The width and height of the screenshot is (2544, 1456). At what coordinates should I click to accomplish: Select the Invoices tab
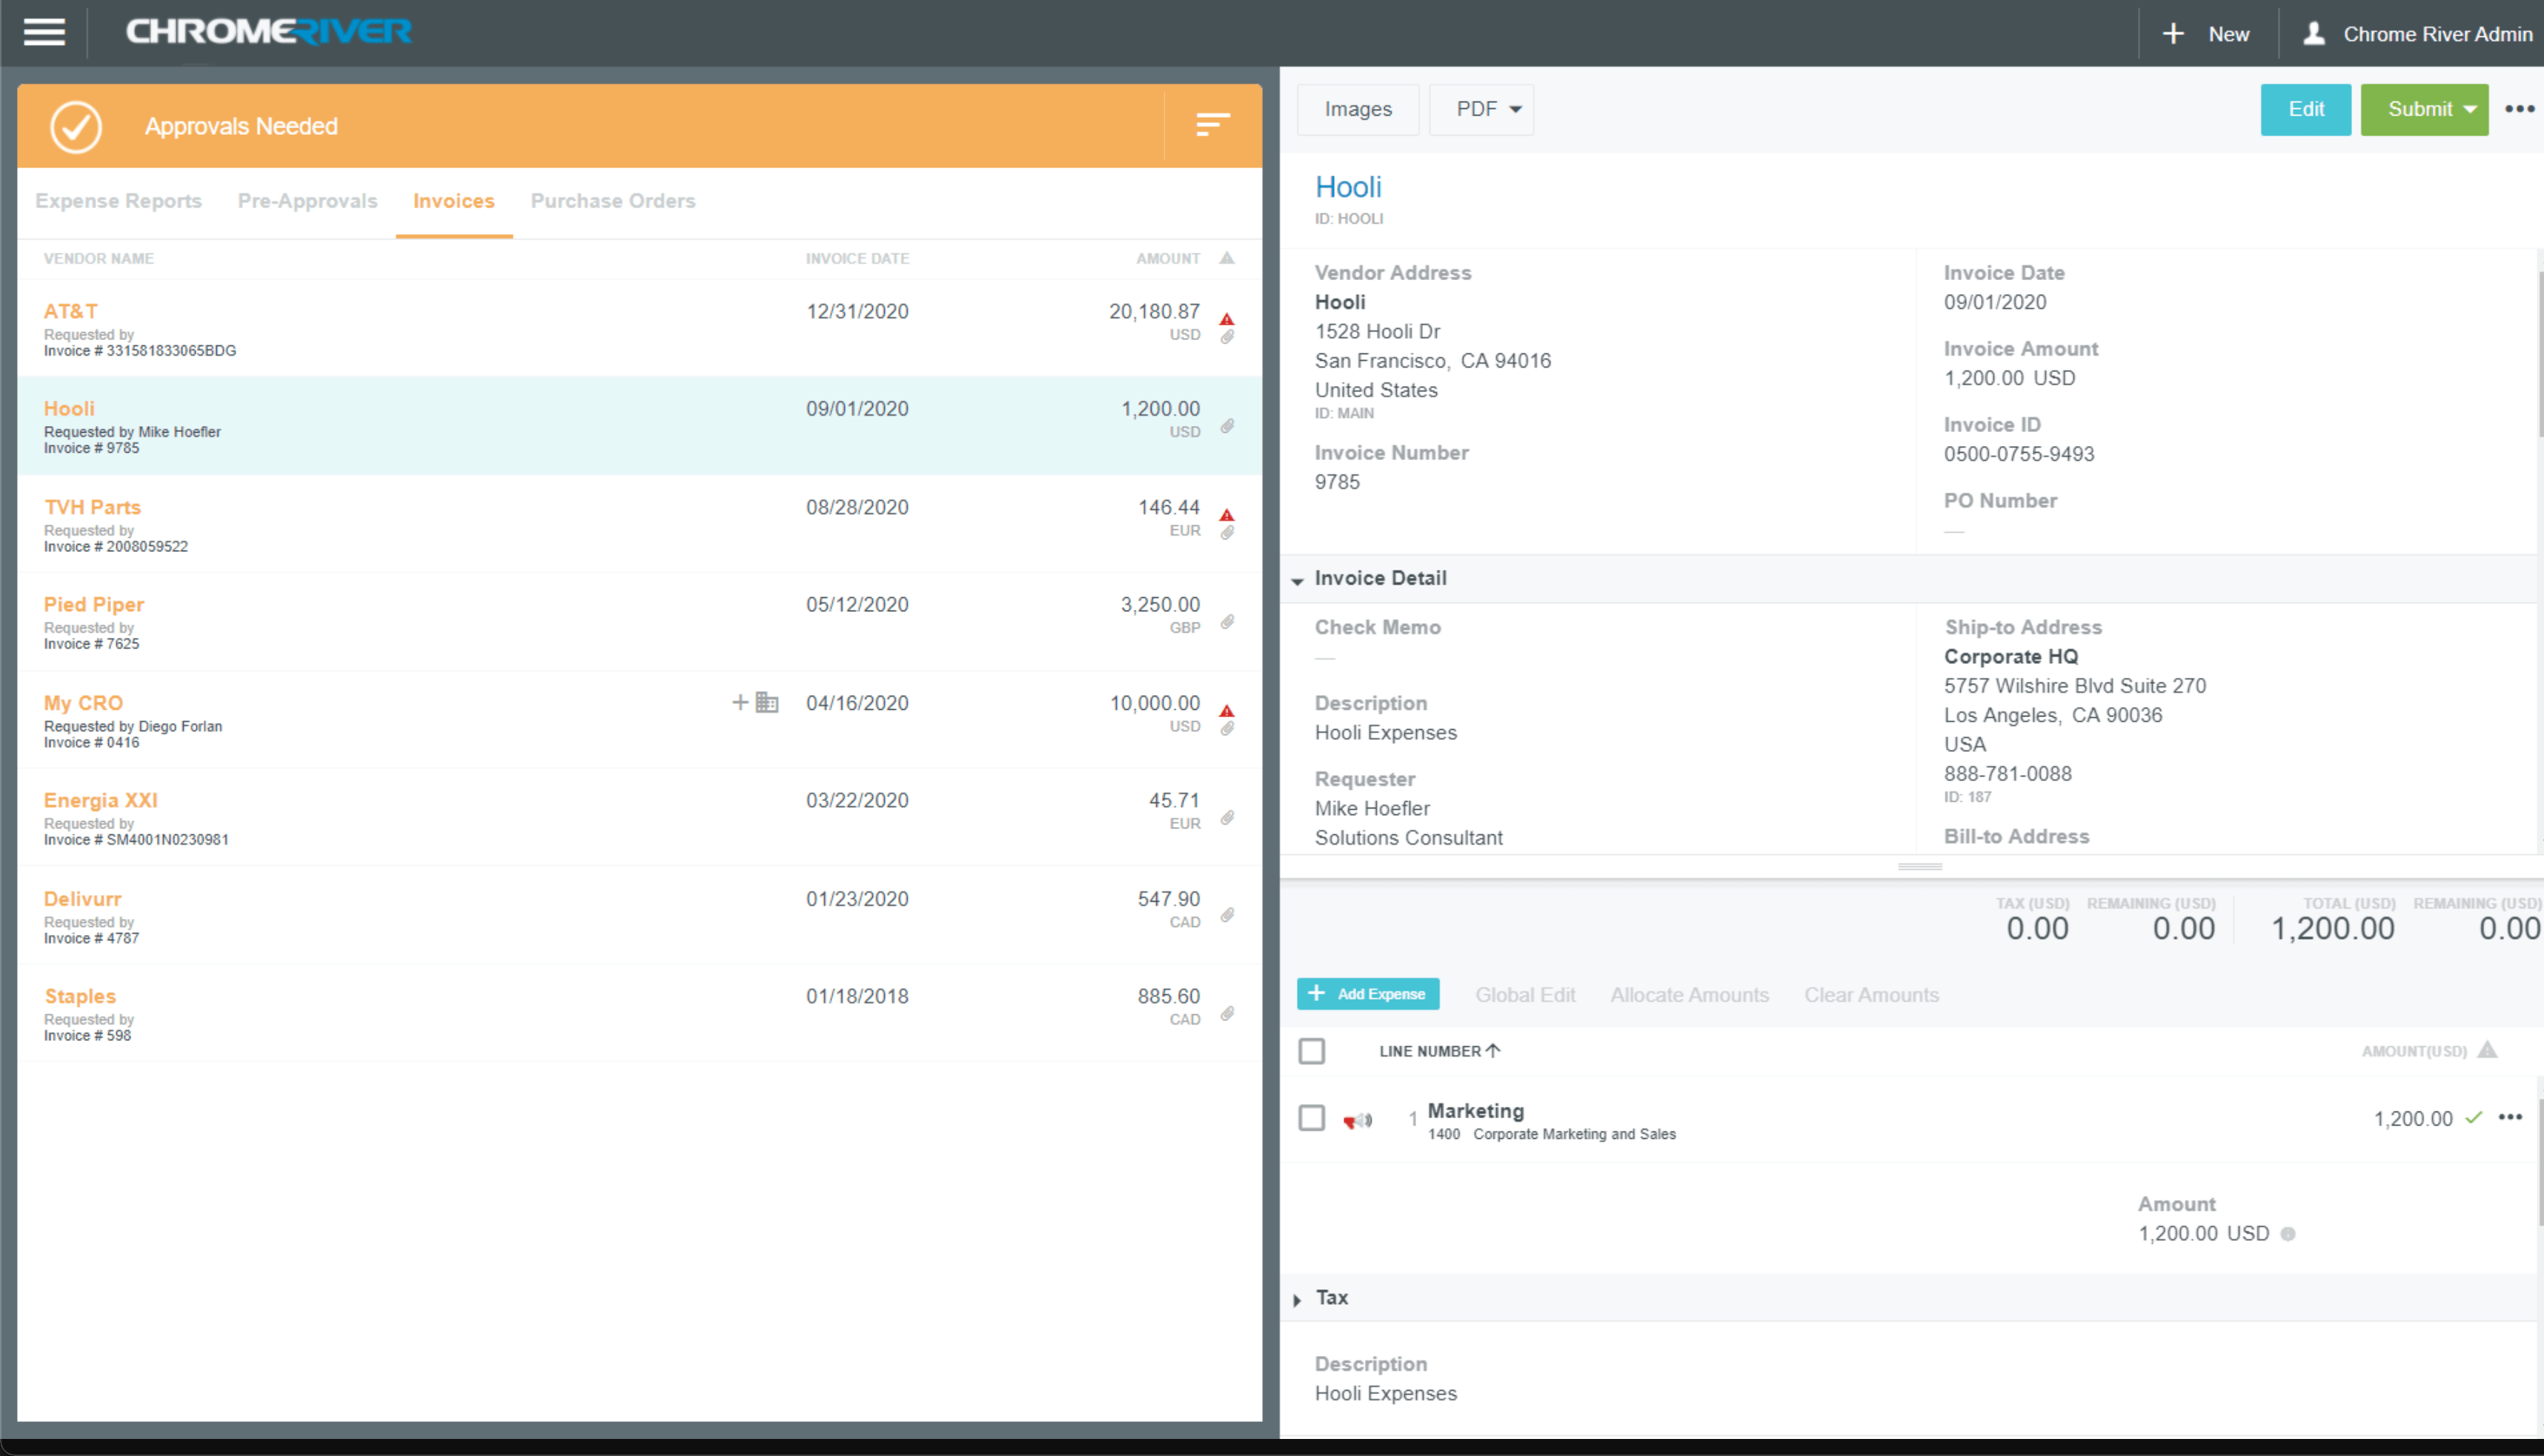(454, 201)
